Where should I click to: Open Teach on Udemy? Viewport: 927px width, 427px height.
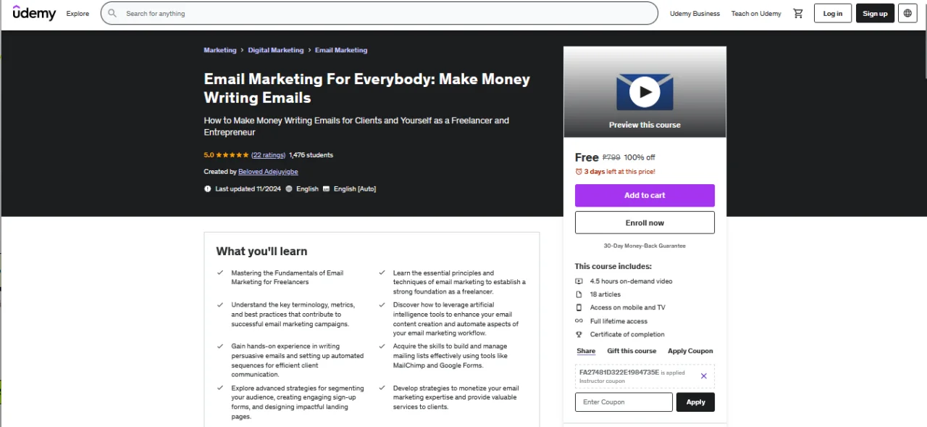(x=756, y=14)
